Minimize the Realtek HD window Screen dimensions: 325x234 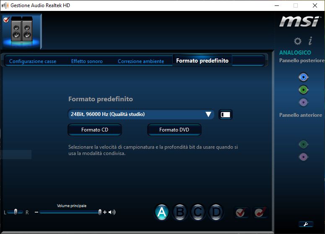(x=277, y=5)
